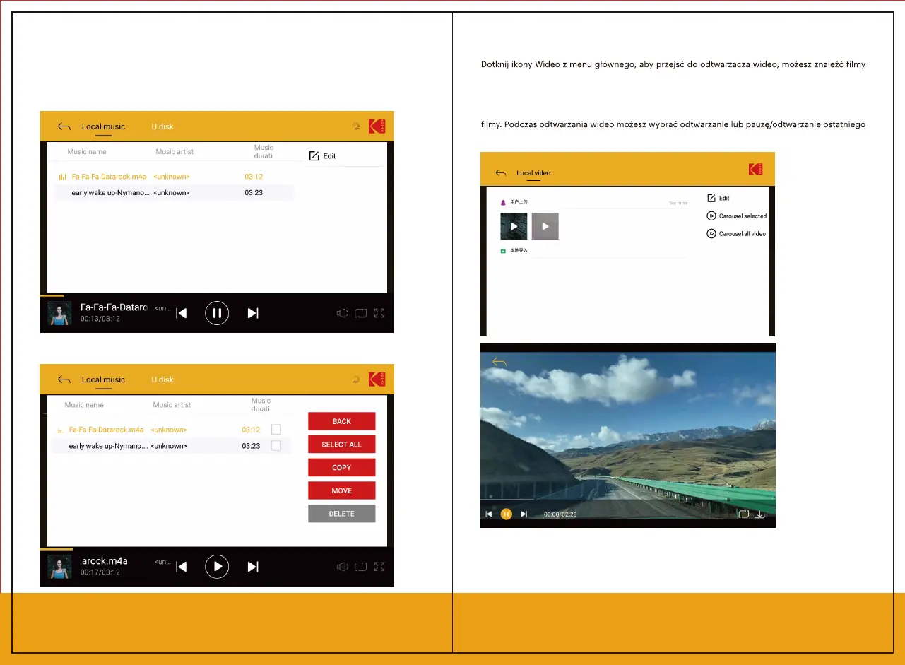905x665 pixels.
Task: Check the box for Fa-Fa-Fa-Datarock.m4a
Action: (x=276, y=430)
